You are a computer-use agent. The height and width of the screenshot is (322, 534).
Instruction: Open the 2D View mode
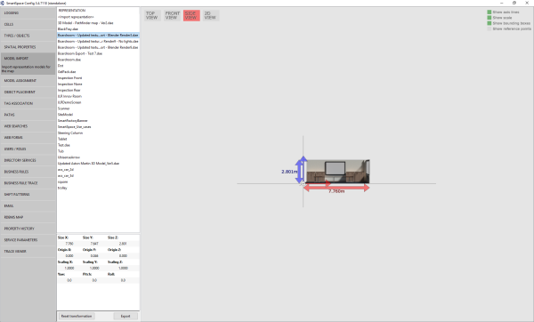(x=210, y=15)
